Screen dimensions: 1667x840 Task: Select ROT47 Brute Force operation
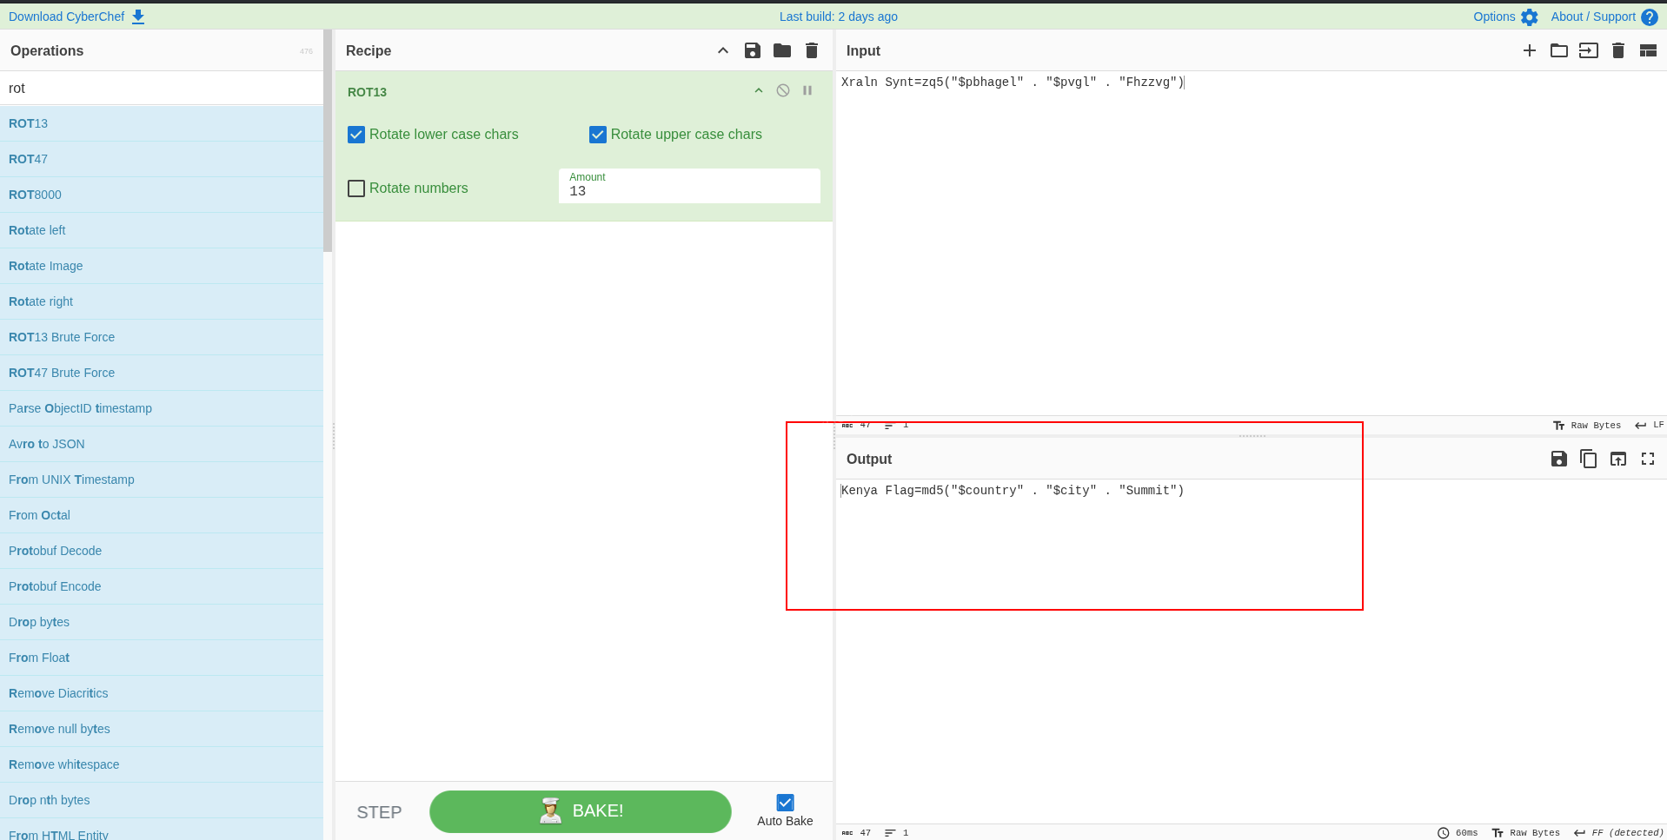[x=162, y=373]
